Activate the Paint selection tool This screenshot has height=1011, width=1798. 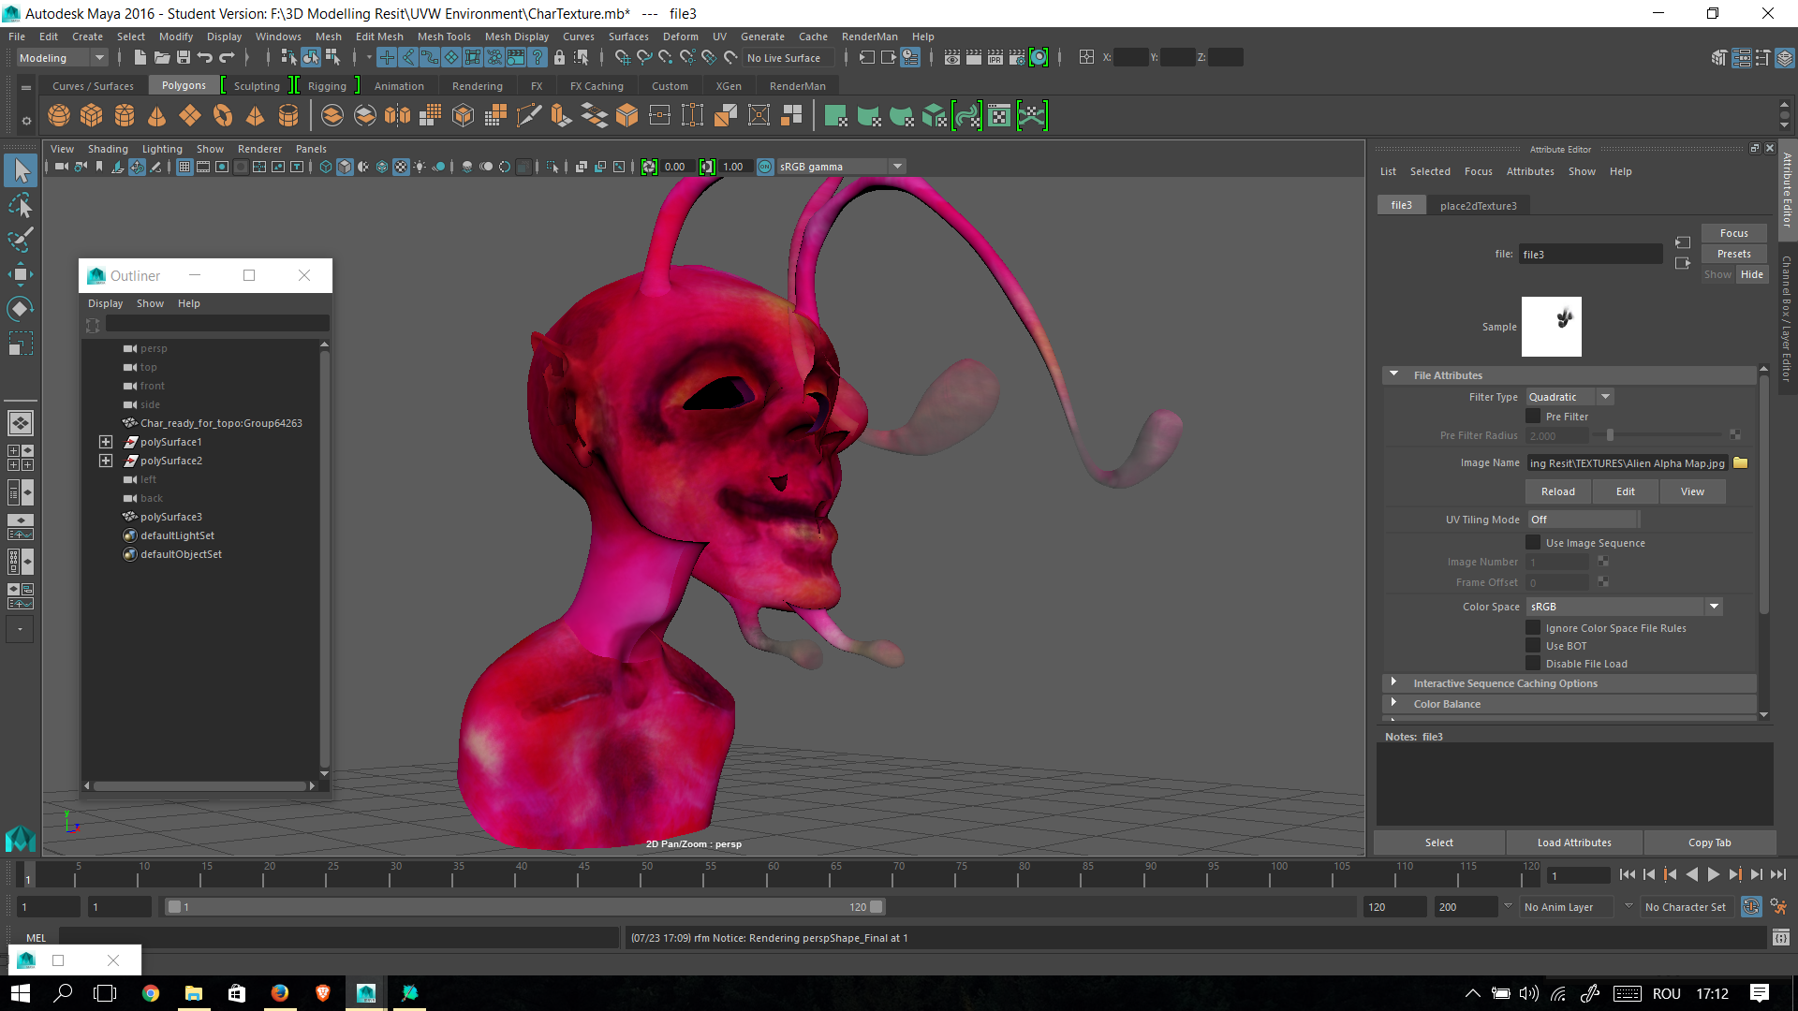pyautogui.click(x=21, y=240)
